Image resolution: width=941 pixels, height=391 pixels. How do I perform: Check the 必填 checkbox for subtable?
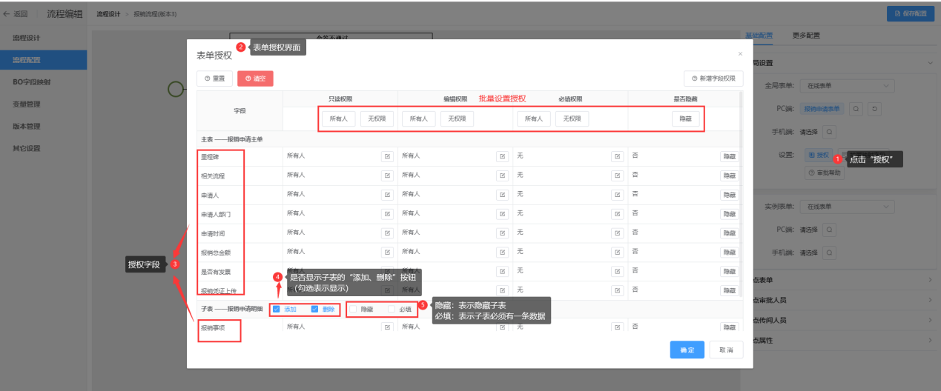pos(392,310)
